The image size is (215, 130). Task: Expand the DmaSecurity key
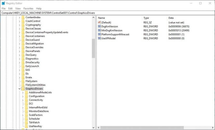click(19, 62)
